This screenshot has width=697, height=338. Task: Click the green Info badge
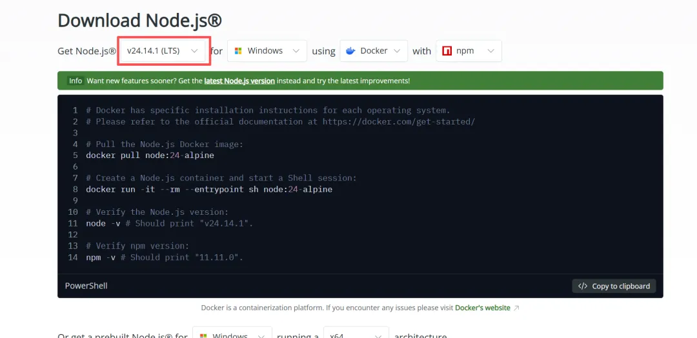(75, 81)
